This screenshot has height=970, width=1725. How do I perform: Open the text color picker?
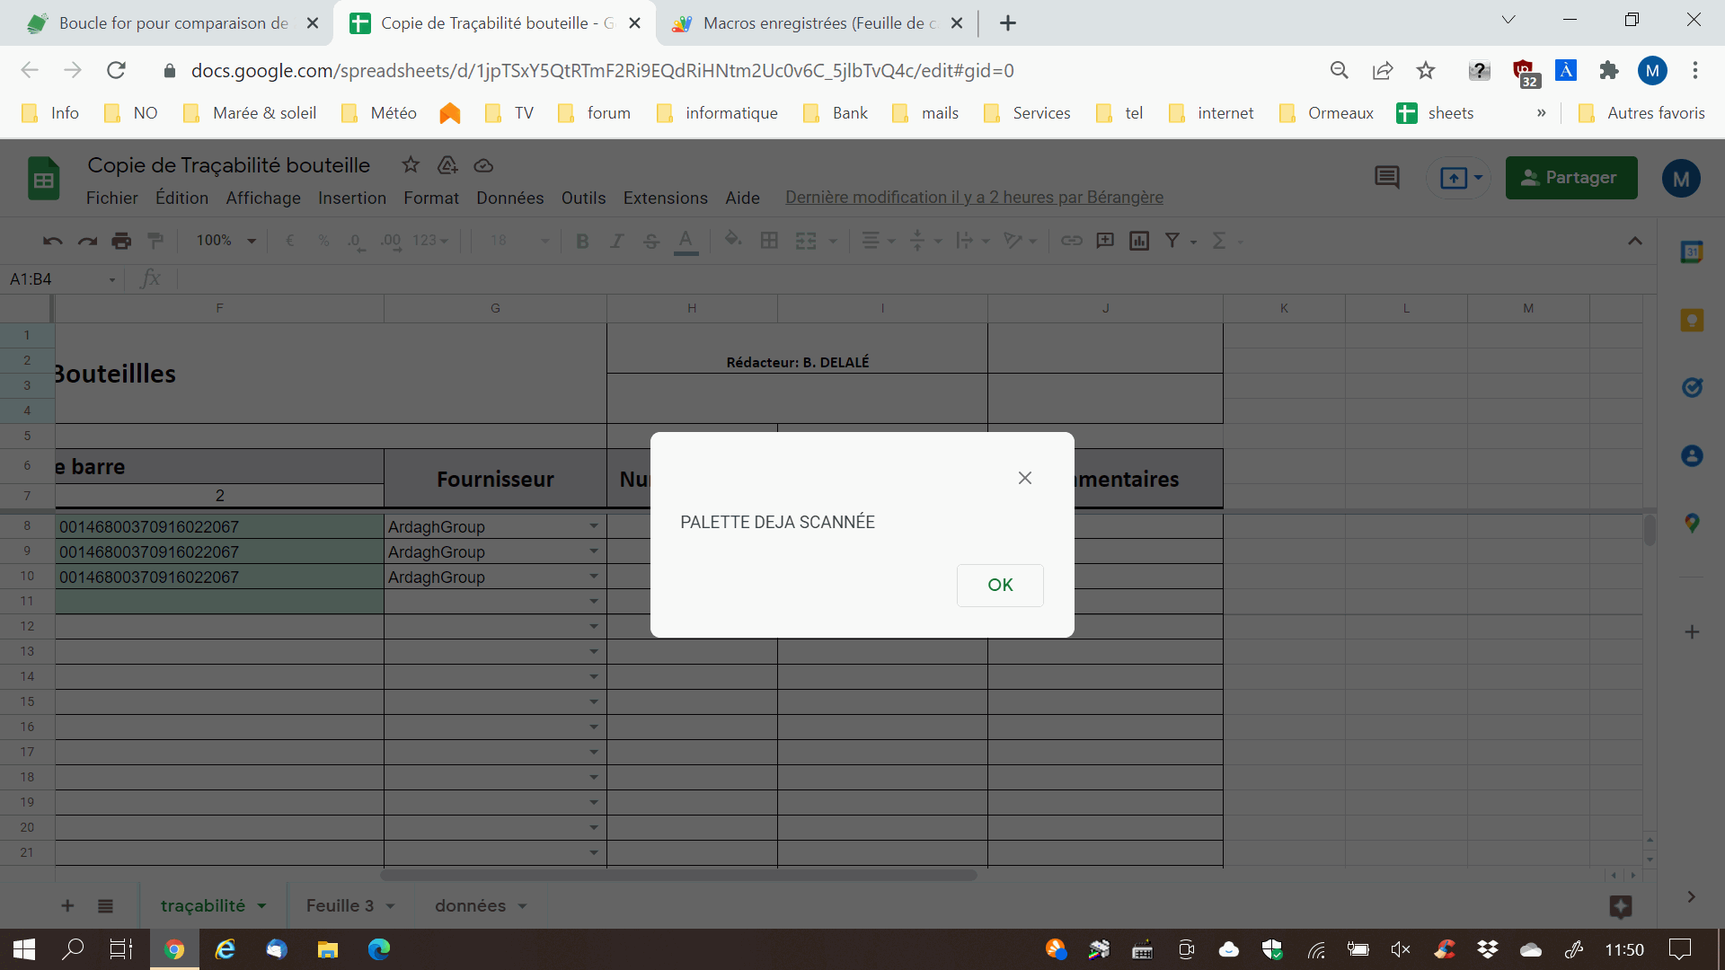(x=686, y=241)
